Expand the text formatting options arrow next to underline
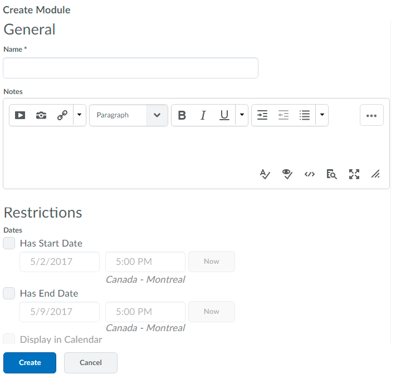The width and height of the screenshot is (396, 384). pos(242,115)
